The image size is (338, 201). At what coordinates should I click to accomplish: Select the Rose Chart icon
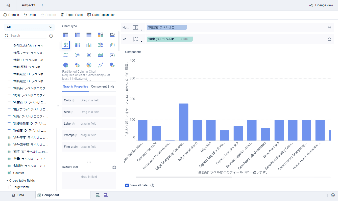77,65
